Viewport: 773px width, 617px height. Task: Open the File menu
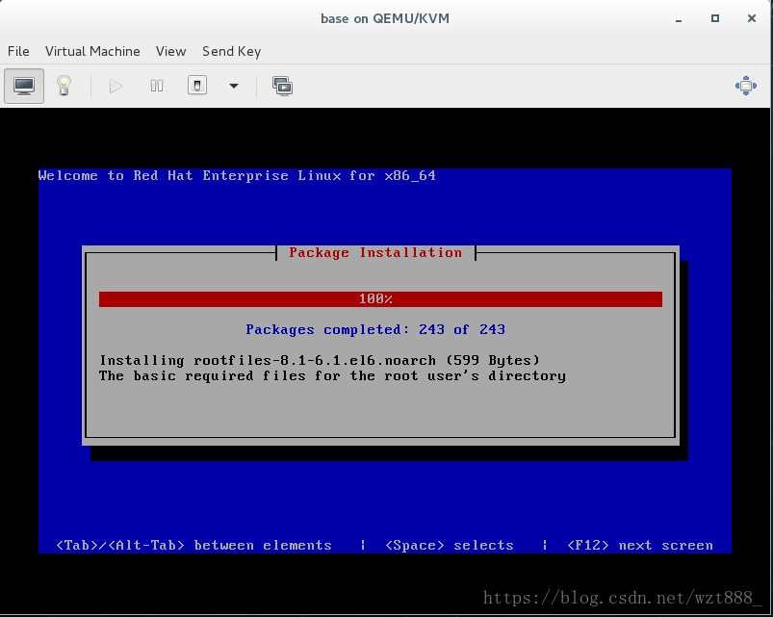pos(18,51)
